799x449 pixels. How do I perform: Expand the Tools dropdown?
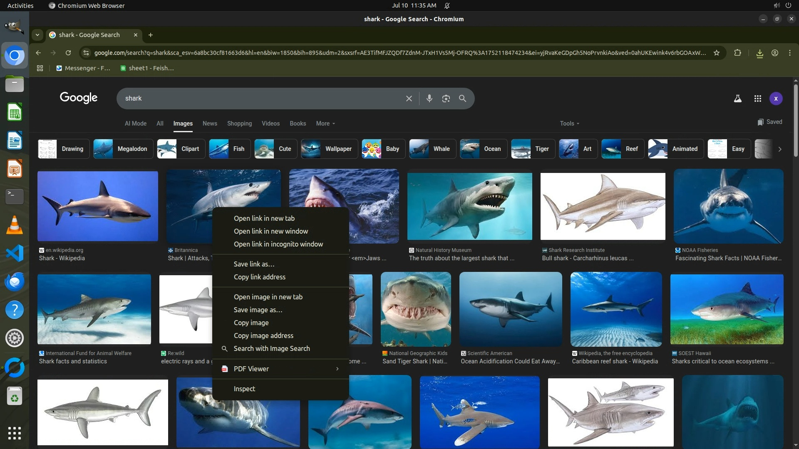pos(569,123)
